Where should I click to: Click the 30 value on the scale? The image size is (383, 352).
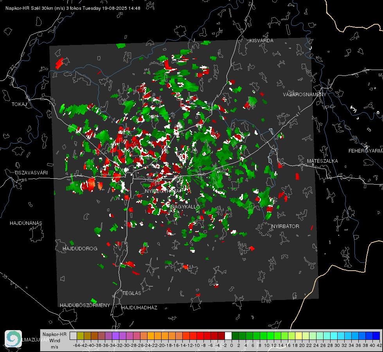click(337, 345)
